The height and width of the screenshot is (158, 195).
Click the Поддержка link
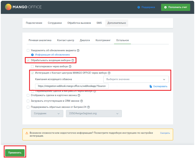148,7
